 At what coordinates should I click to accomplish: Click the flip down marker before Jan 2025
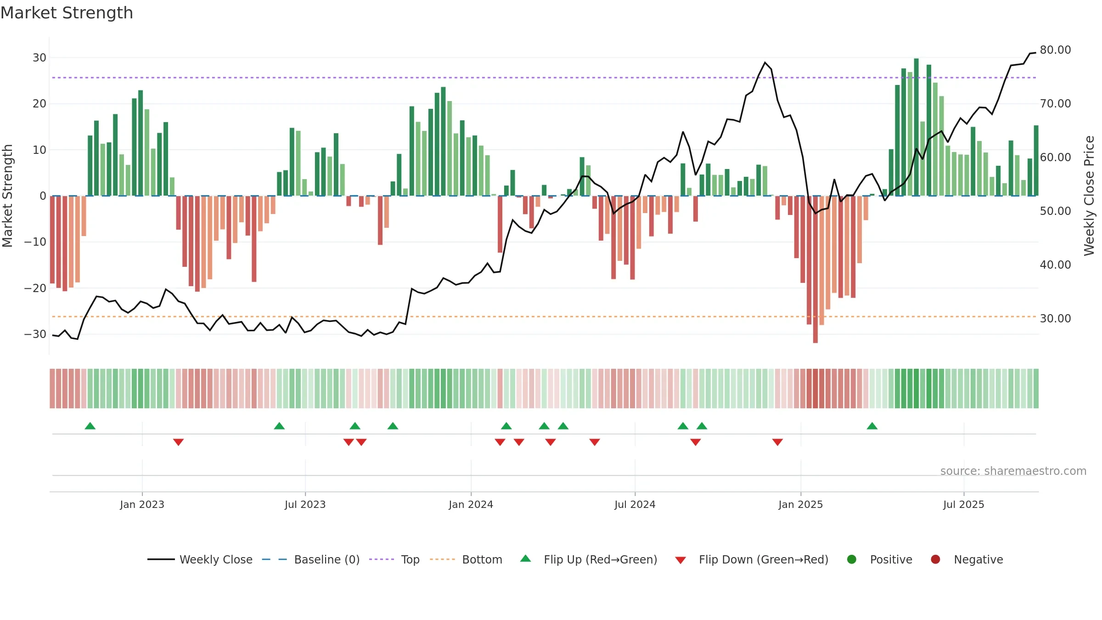[777, 442]
